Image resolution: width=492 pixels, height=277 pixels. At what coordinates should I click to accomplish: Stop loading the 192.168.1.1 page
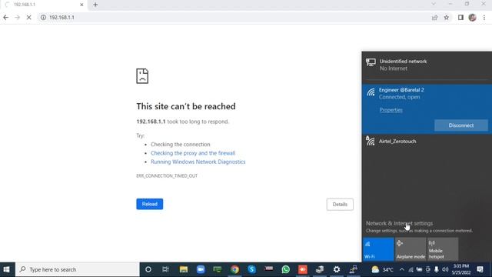point(28,18)
